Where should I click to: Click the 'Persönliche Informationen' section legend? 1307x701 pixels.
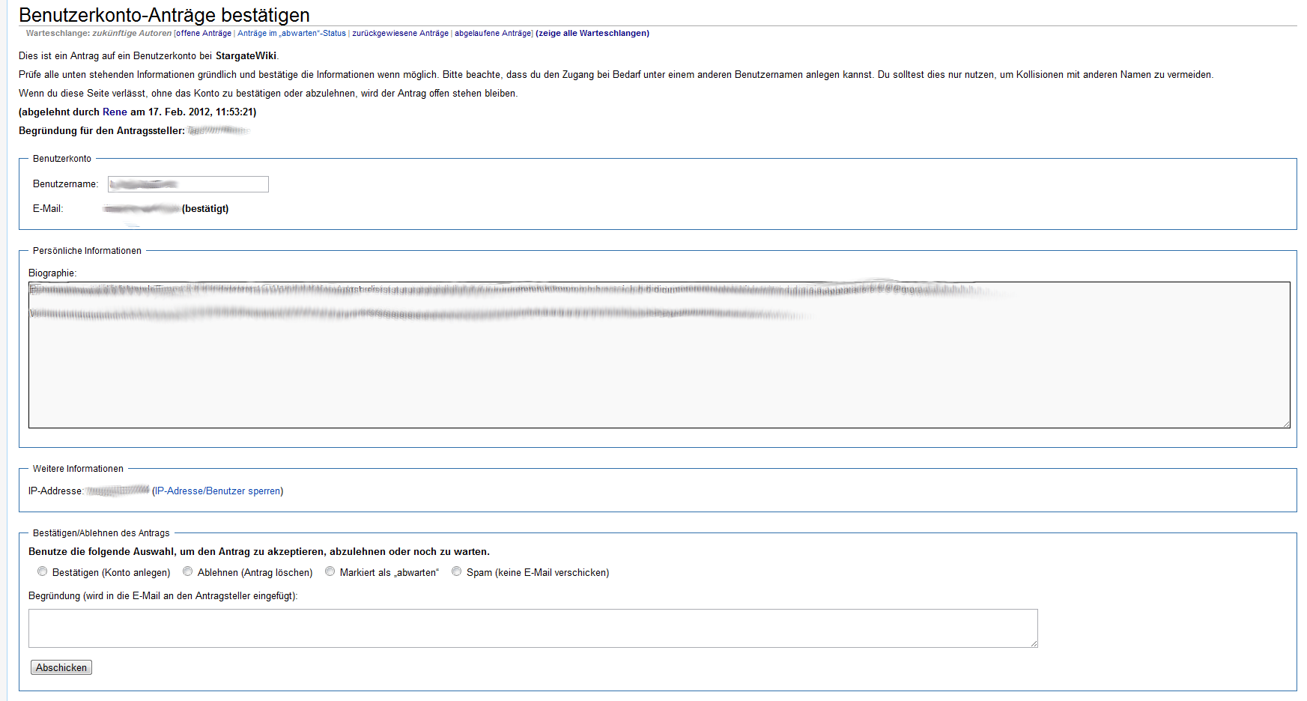(87, 251)
